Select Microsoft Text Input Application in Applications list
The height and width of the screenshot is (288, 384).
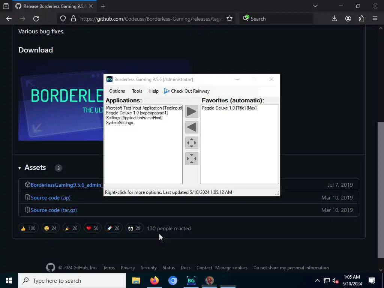(144, 108)
